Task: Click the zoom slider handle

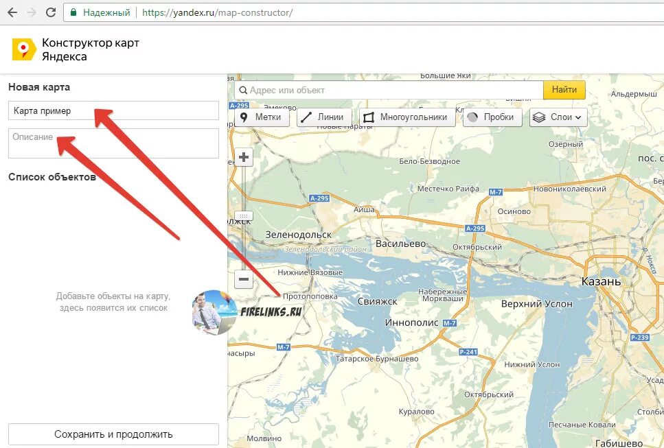Action: click(x=244, y=215)
